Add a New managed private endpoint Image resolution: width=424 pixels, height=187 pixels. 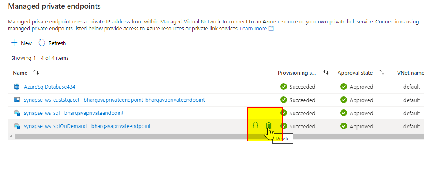pyautogui.click(x=21, y=43)
